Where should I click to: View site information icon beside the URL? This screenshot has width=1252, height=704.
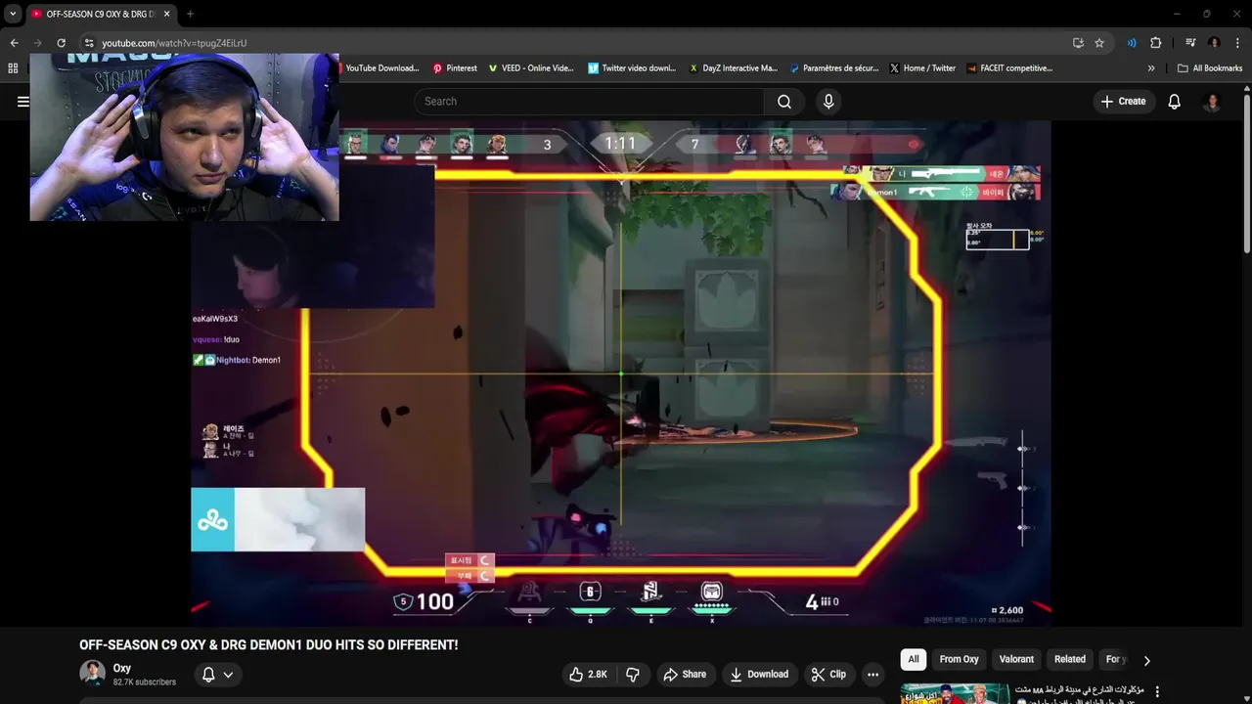(89, 43)
